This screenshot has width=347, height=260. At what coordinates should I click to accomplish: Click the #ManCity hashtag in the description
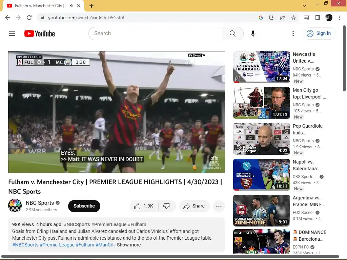106,245
